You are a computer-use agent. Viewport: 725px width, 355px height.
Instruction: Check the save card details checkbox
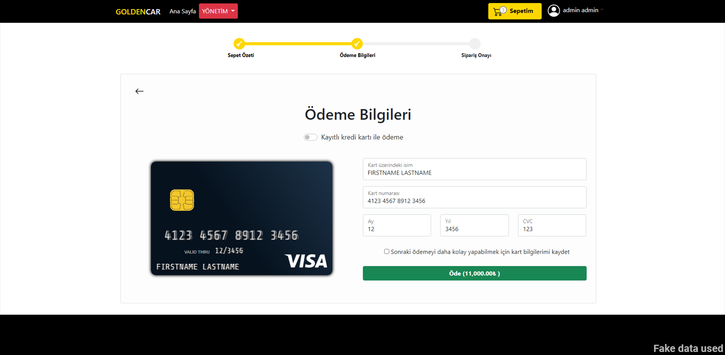click(387, 251)
